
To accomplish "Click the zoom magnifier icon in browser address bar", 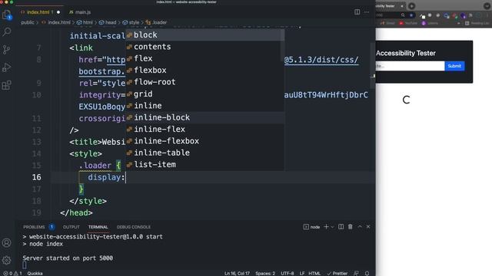I will tap(403, 15).
